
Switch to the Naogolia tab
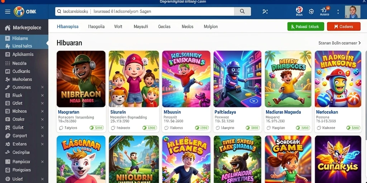click(96, 26)
